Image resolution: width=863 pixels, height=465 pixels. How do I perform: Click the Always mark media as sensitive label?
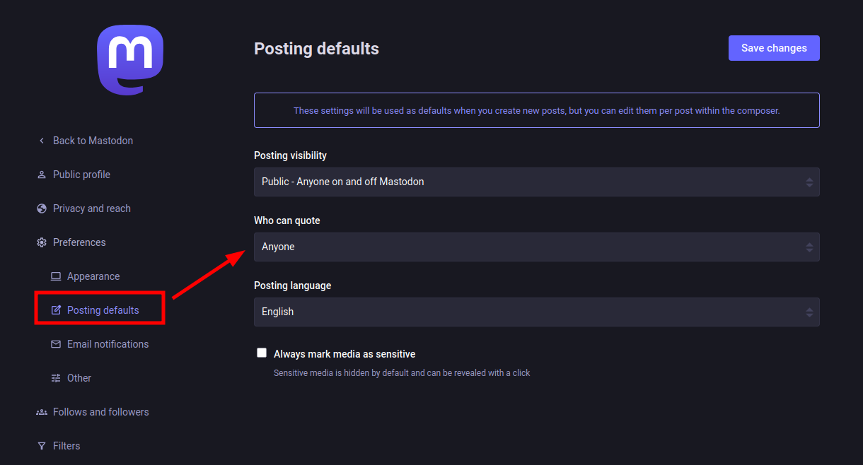click(344, 354)
